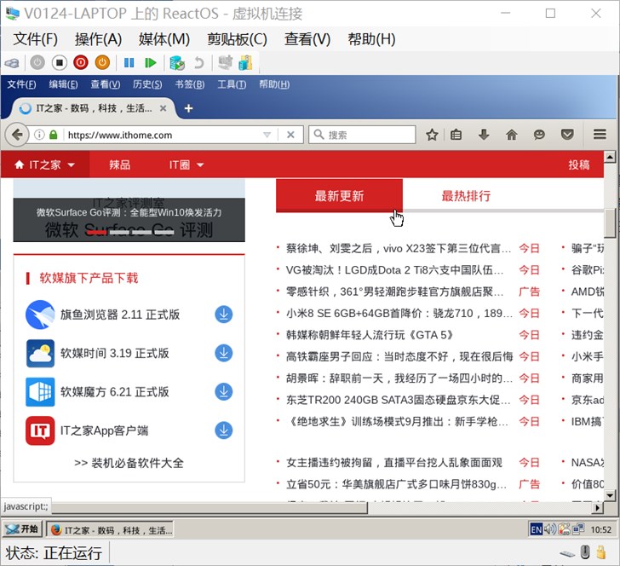This screenshot has height=566, width=620.
Task: Open the Firefox downloads arrow icon
Action: click(x=484, y=135)
